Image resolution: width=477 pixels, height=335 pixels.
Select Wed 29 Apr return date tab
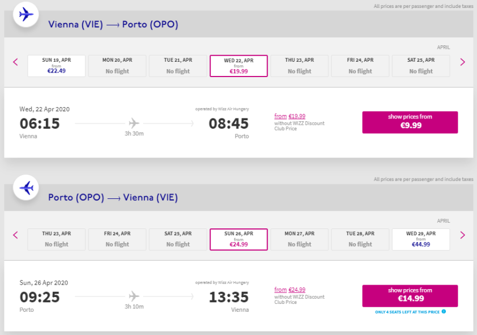[421, 239]
